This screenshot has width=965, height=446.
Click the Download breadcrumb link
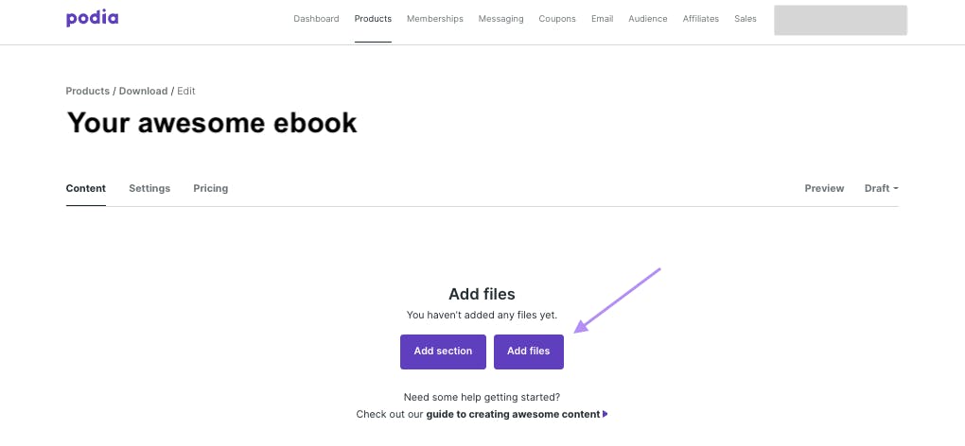tap(144, 91)
